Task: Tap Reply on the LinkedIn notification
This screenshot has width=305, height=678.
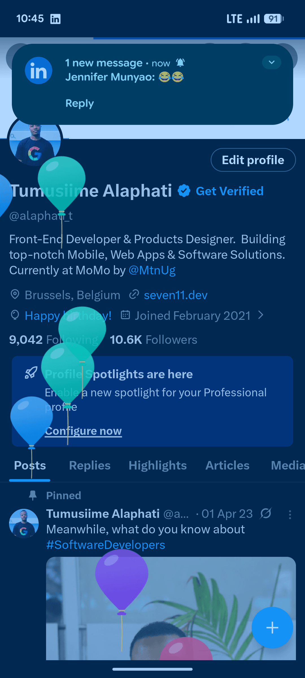Action: tap(80, 103)
